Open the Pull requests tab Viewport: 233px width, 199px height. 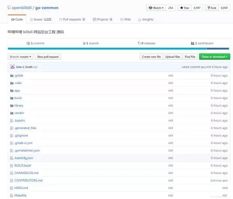pos(72,20)
